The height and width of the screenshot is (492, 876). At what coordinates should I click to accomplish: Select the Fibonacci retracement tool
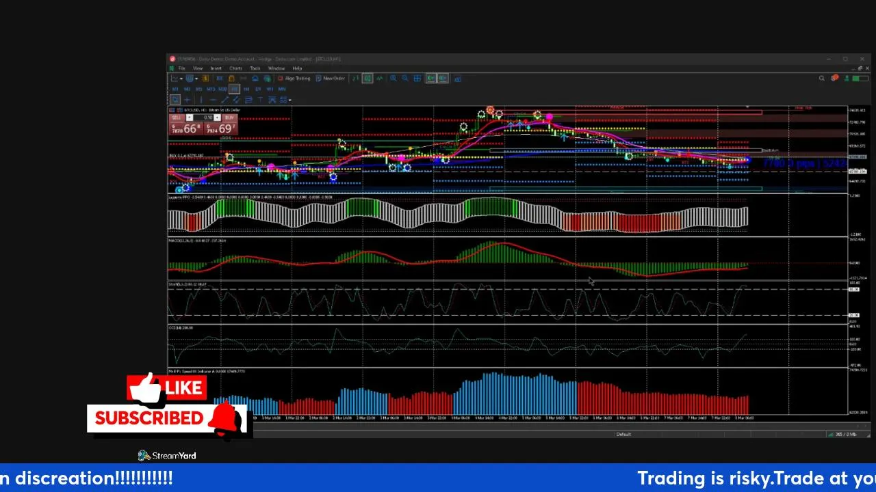point(248,100)
